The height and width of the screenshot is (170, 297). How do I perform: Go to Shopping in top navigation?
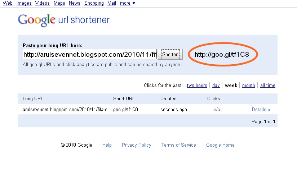pos(94,3)
